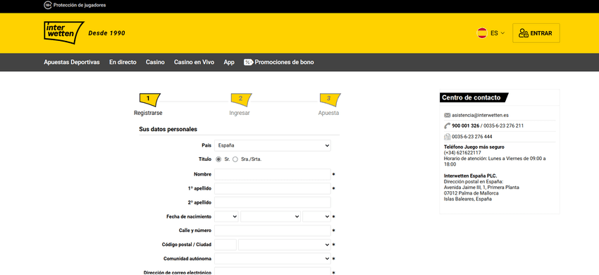Open the birth year dropdown
This screenshot has height=275, width=599.
[316, 216]
